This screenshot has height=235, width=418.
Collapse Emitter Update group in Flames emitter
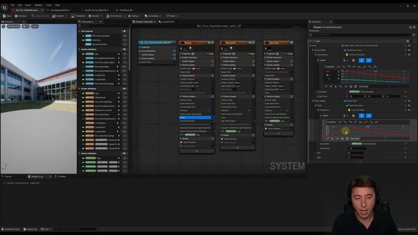(181, 65)
